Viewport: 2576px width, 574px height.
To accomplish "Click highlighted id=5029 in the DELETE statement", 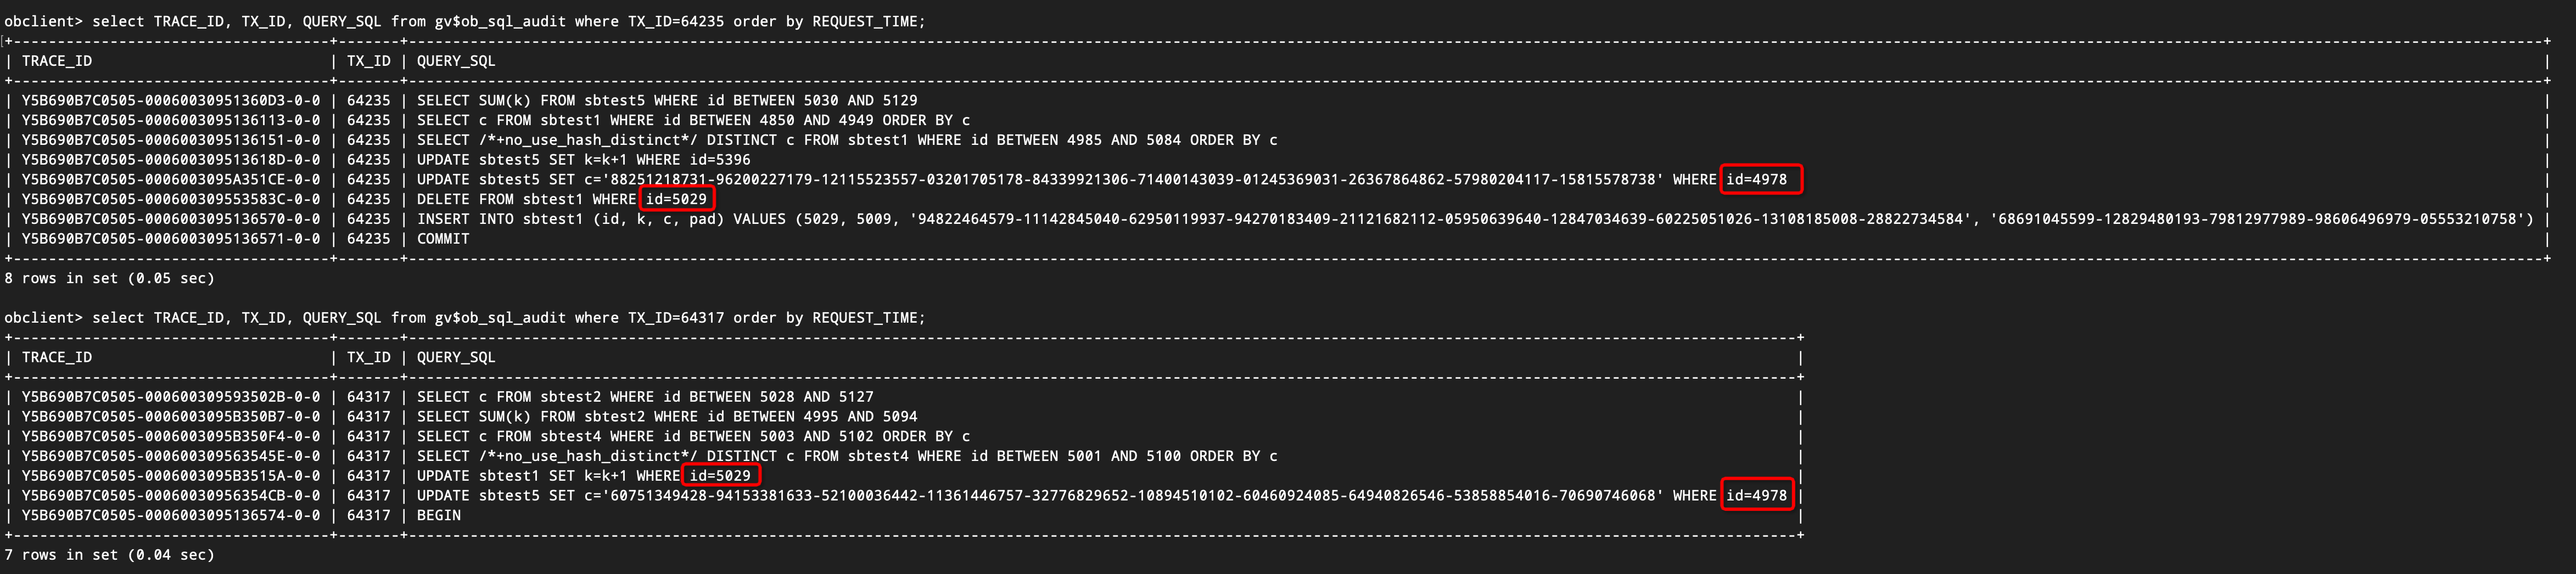I will pyautogui.click(x=676, y=199).
